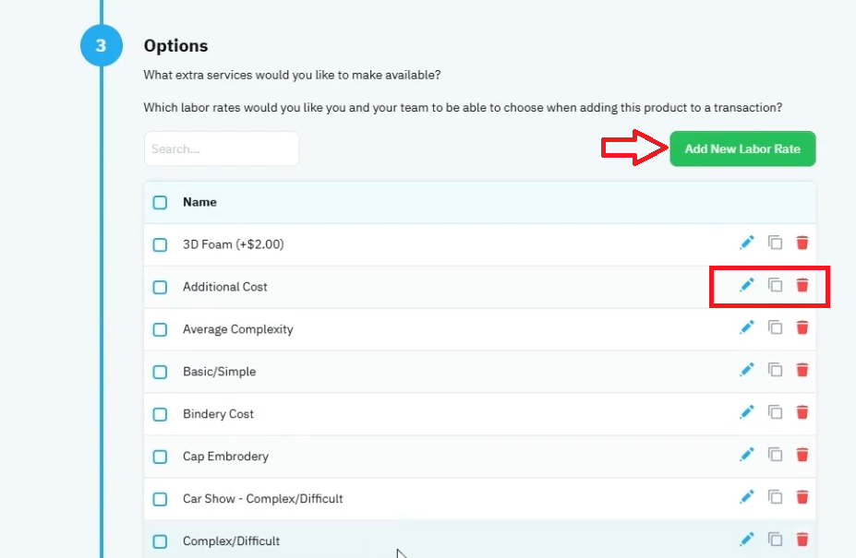Click the Bindery Cost name text

click(x=218, y=414)
